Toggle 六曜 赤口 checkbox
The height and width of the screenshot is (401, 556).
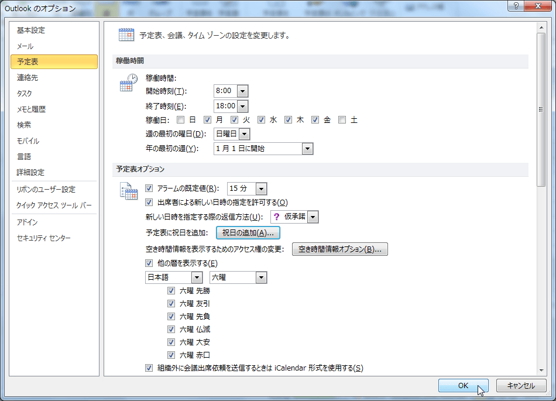171,355
